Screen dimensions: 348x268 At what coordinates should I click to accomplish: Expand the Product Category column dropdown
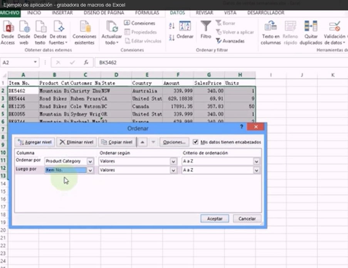click(91, 161)
